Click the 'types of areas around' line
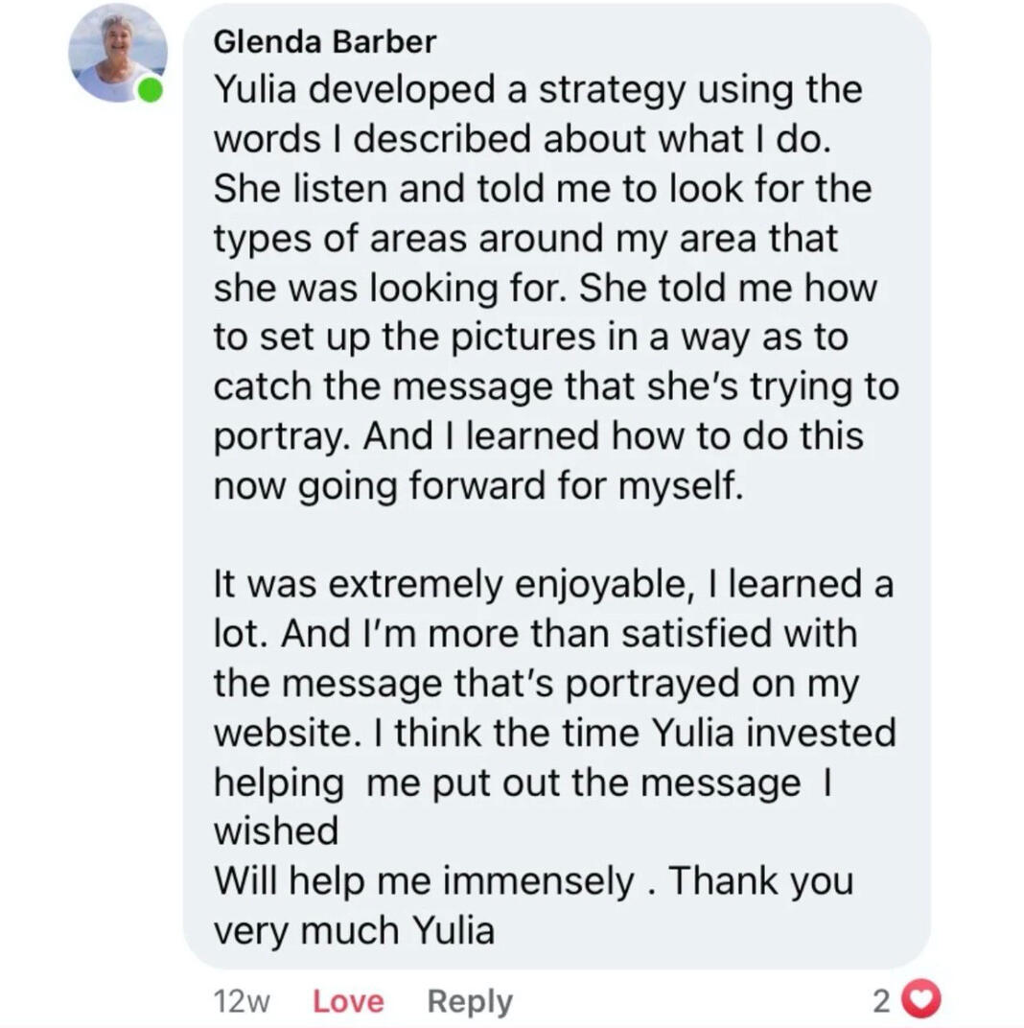 [525, 239]
